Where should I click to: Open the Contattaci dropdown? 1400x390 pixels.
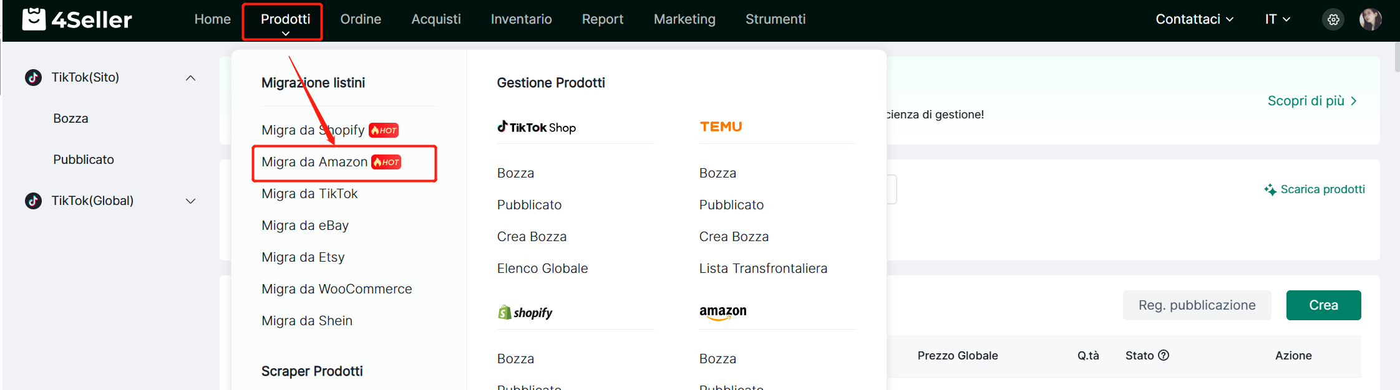pyautogui.click(x=1195, y=19)
